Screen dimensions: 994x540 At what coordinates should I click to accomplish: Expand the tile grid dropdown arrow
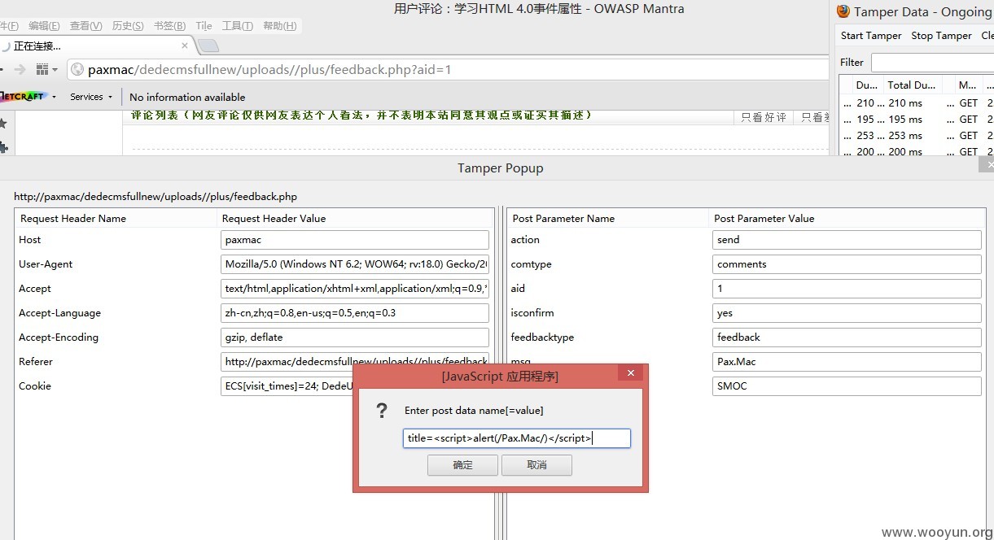(55, 70)
